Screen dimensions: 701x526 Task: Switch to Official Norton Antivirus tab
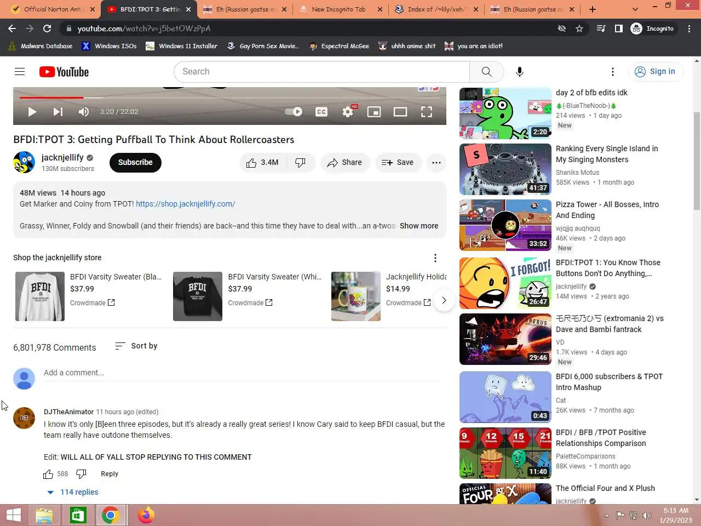coord(53,9)
